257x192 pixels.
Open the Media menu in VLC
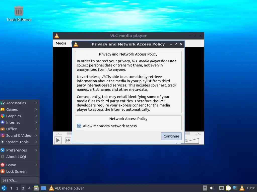(x=61, y=43)
